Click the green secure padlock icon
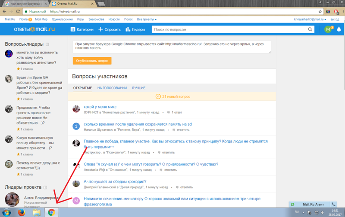 click(26, 12)
